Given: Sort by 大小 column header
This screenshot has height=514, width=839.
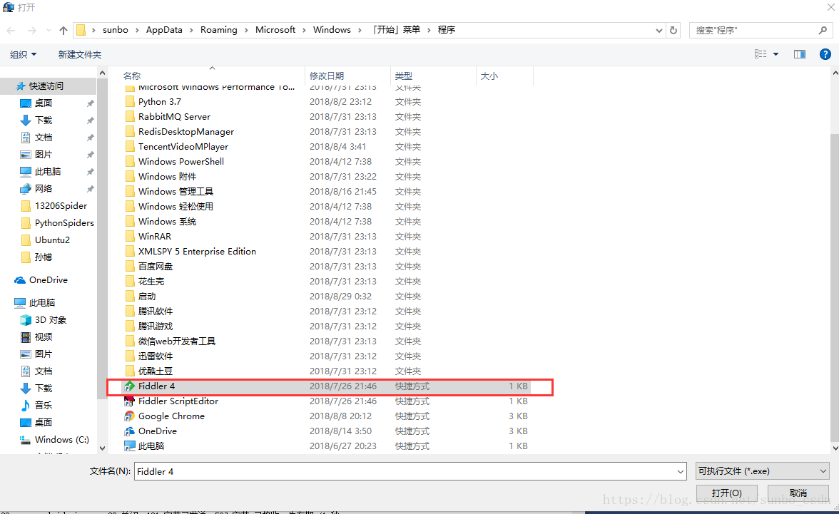Looking at the screenshot, I should coord(489,76).
